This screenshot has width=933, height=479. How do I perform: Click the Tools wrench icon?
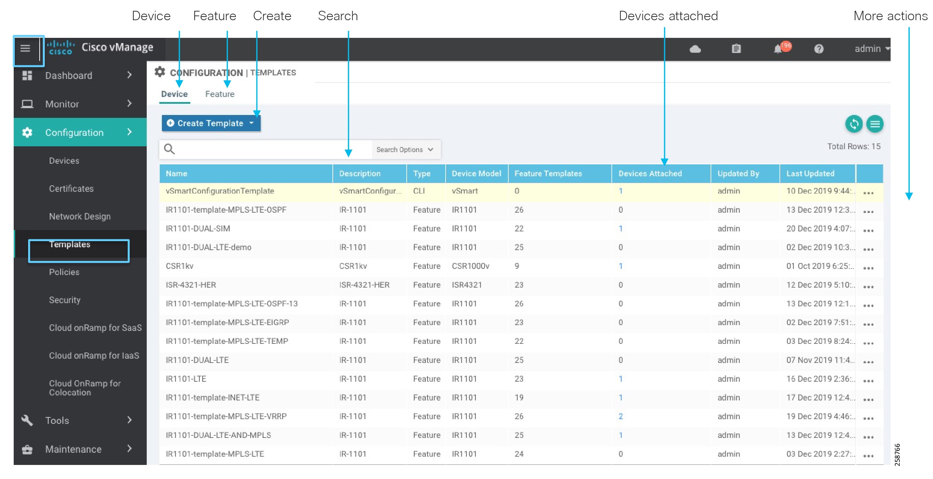coord(27,420)
